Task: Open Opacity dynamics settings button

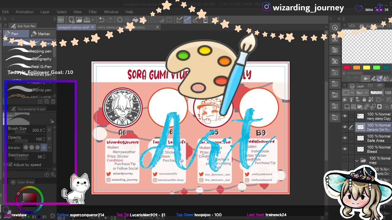Action: coord(49,139)
